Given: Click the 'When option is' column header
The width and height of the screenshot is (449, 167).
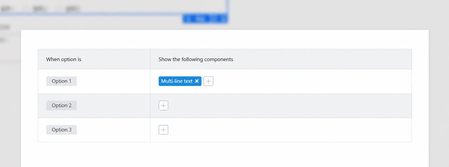Looking at the screenshot, I should click(64, 59).
